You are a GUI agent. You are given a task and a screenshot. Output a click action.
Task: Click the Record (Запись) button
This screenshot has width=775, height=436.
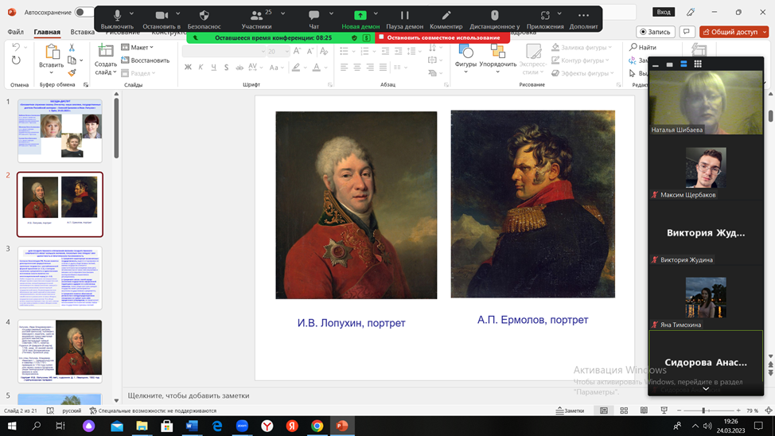tap(656, 32)
